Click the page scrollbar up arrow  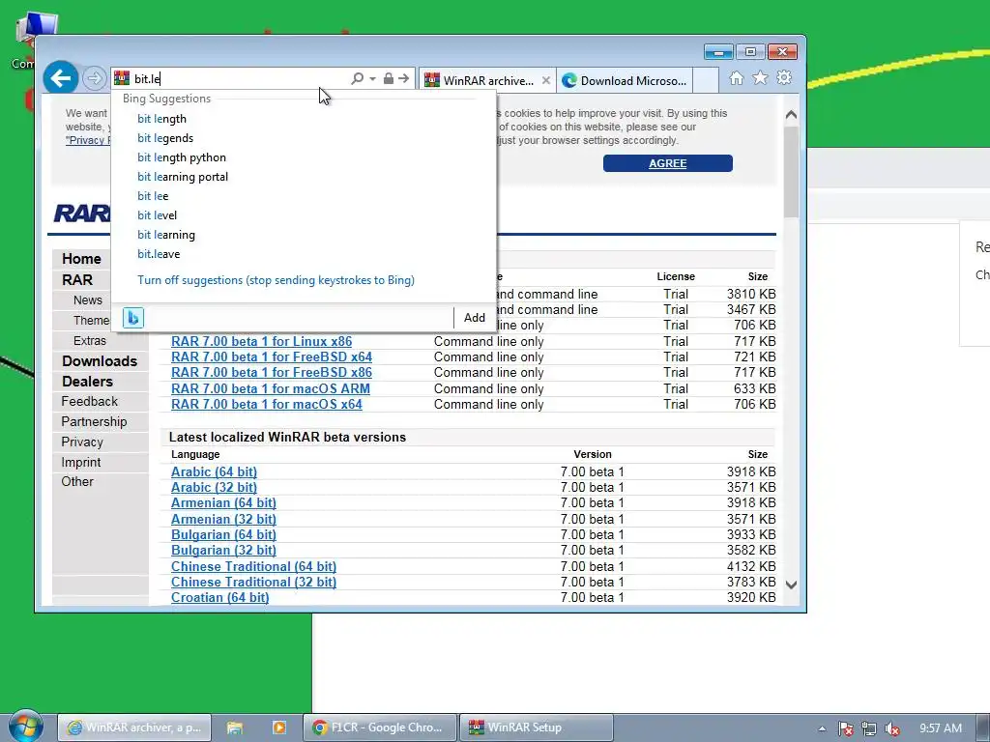[x=791, y=115]
